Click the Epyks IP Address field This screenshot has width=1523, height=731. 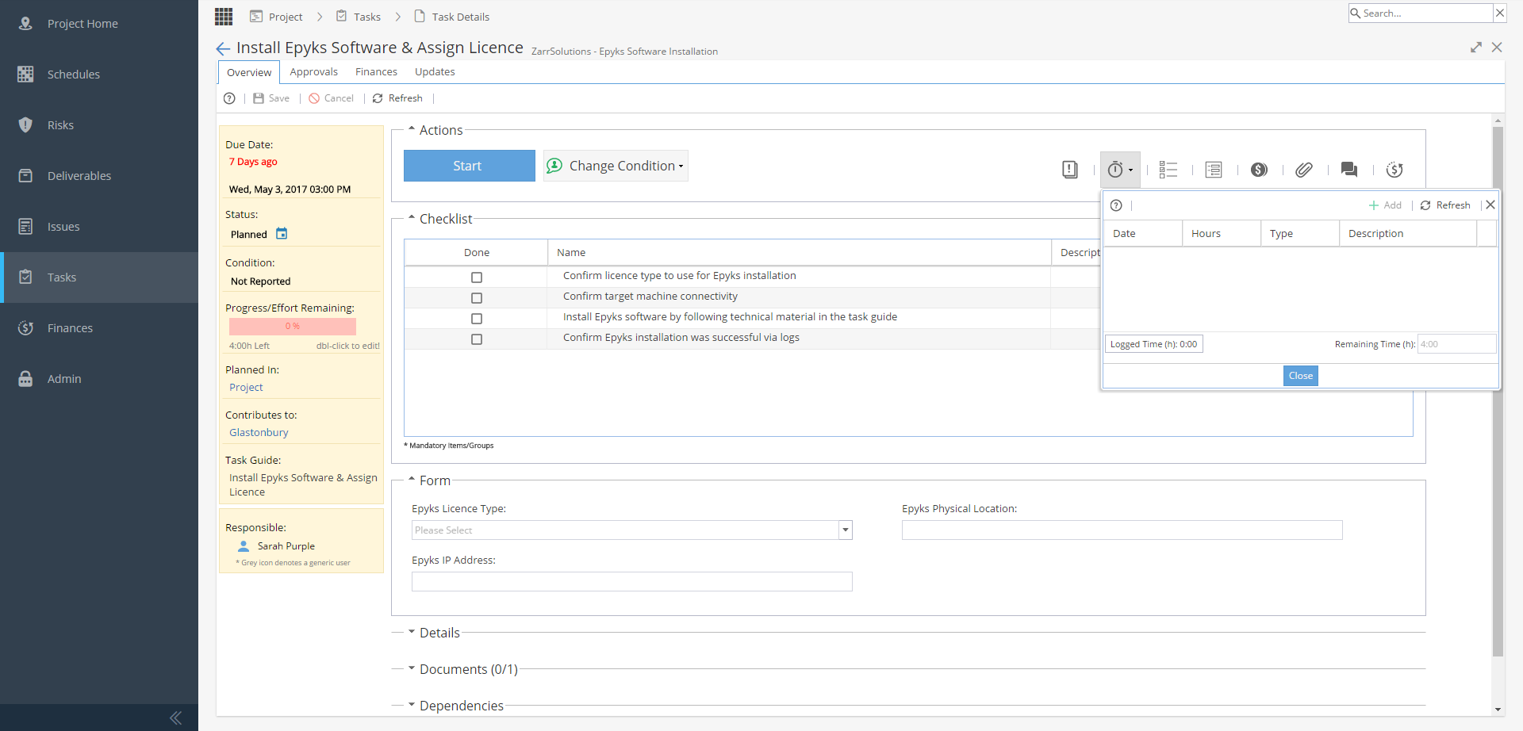pos(631,582)
